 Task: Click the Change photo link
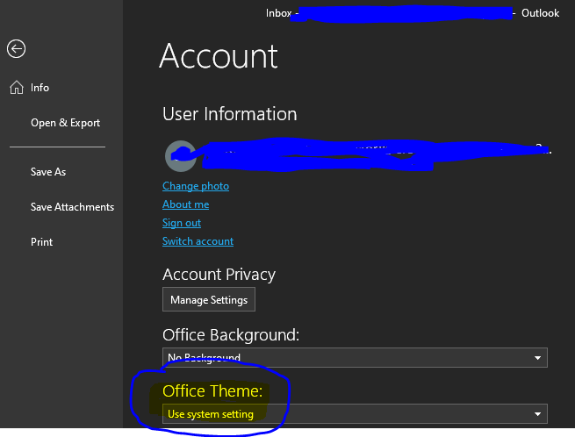196,186
